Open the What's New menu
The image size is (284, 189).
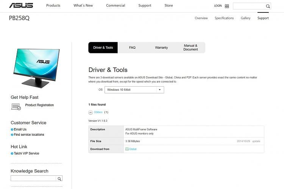[83, 5]
